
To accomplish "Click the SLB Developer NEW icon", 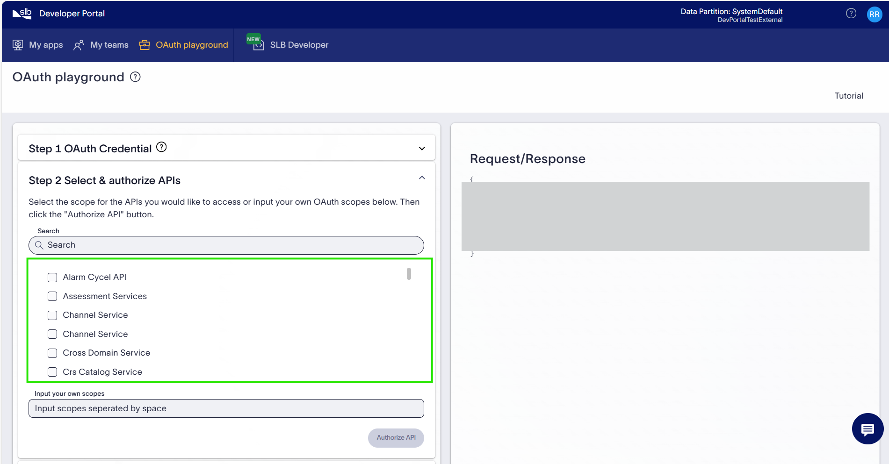I will [255, 43].
